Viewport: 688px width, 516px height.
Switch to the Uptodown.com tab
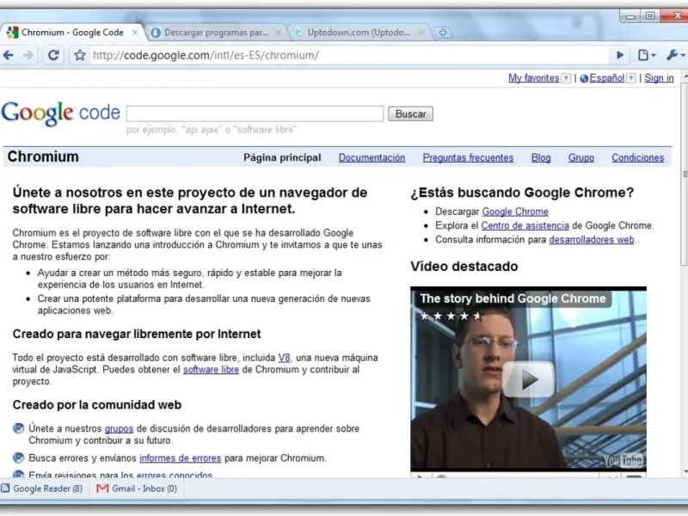(359, 33)
